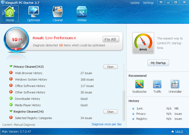Click the 168 issues count
Screen dimensions: 189x135
(x=87, y=80)
